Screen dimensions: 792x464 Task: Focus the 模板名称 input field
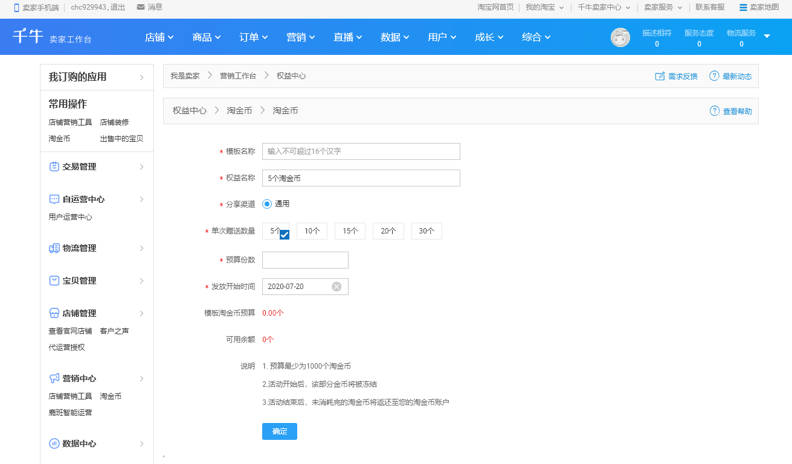click(361, 151)
